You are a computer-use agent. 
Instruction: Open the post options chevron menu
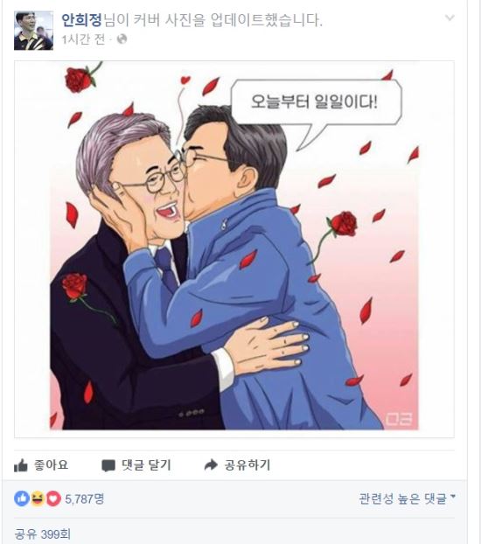(x=450, y=17)
